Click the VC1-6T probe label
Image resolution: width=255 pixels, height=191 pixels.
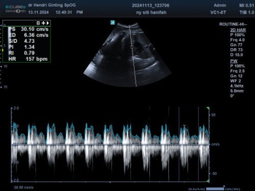coord(218,12)
